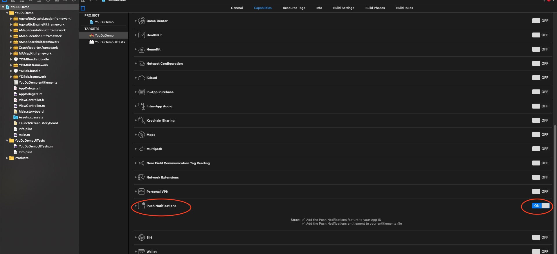Expand the MAMapKit.framework item
557x254 pixels.
(11, 53)
